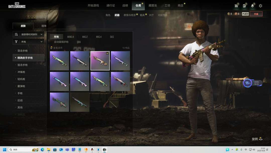The width and height of the screenshot is (271, 153).
Task: Select the SKS weapon filter
Action: tap(112, 37)
